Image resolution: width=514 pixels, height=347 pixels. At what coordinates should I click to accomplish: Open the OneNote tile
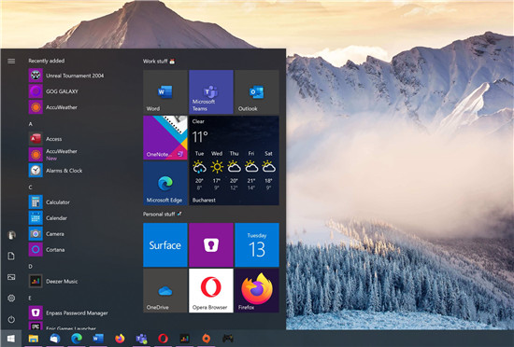165,138
